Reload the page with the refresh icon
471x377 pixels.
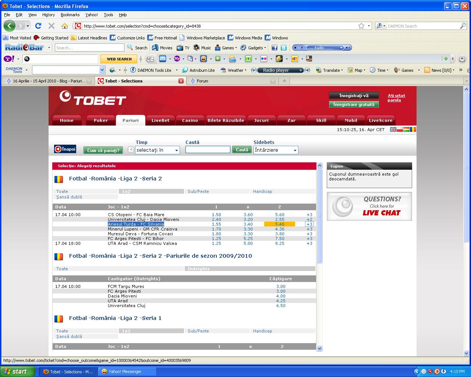[38, 26]
